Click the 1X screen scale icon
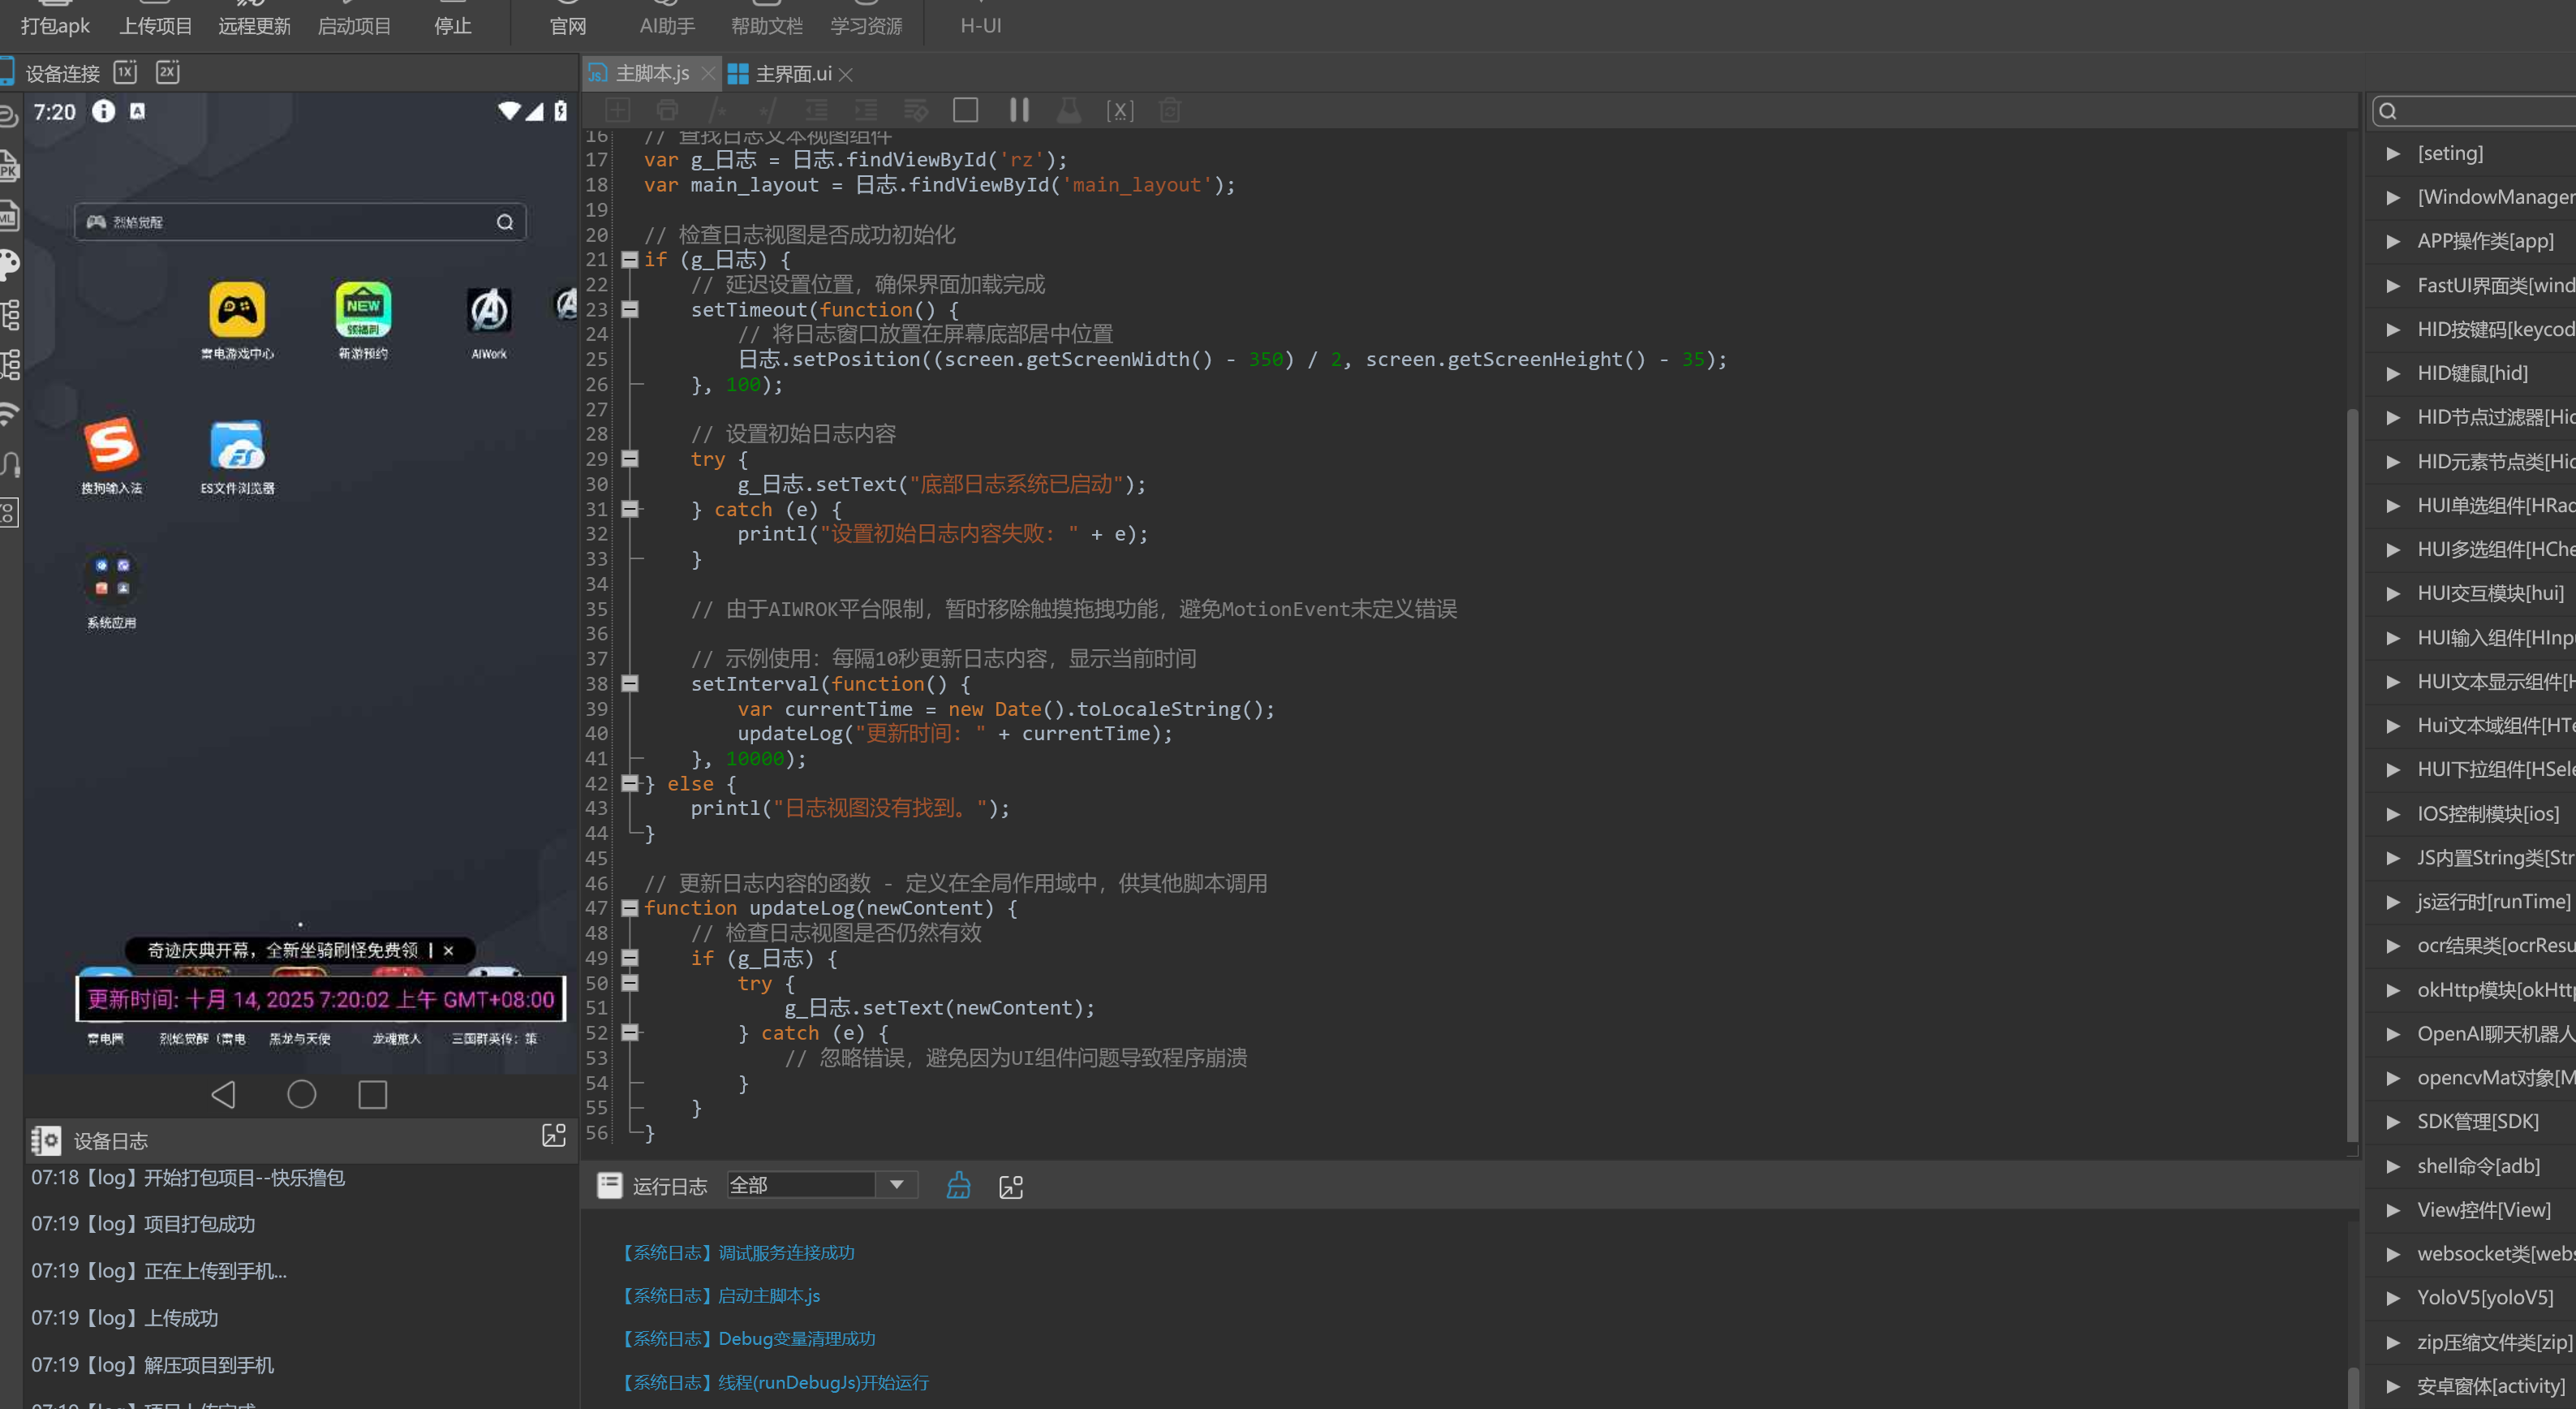This screenshot has height=1409, width=2576. (125, 72)
